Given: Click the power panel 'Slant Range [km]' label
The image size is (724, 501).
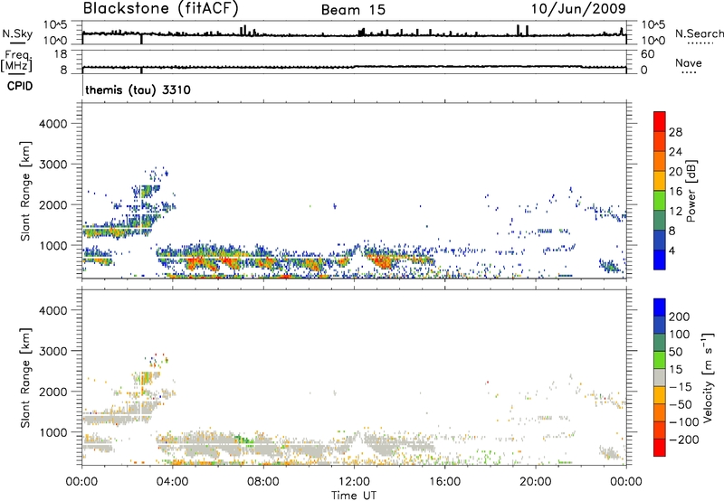Looking at the screenshot, I should coord(25,191).
